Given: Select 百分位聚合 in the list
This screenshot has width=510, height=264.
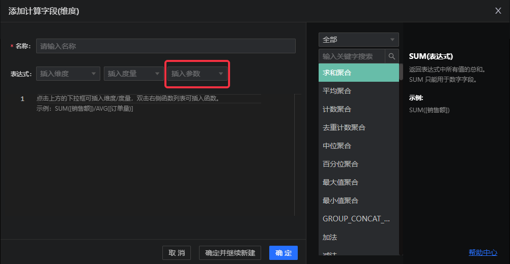Looking at the screenshot, I should pyautogui.click(x=358, y=164).
